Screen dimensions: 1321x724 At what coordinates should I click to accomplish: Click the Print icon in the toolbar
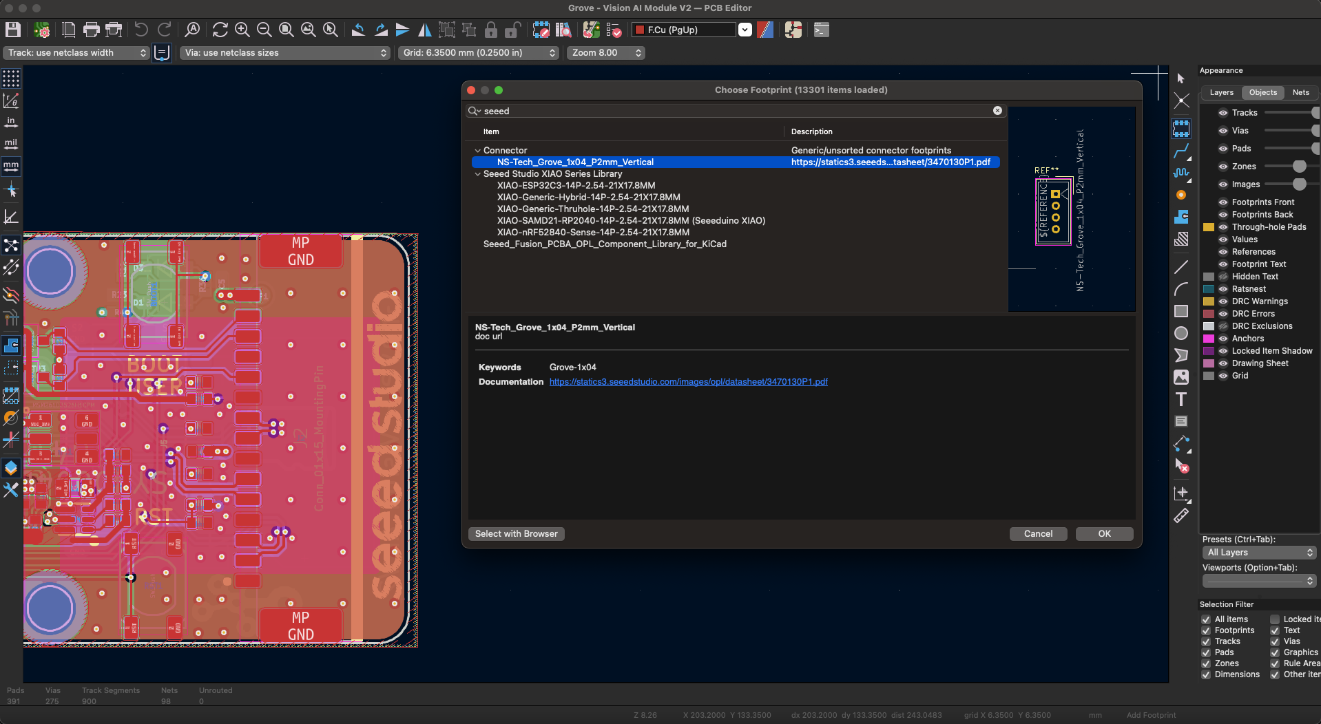(x=91, y=30)
